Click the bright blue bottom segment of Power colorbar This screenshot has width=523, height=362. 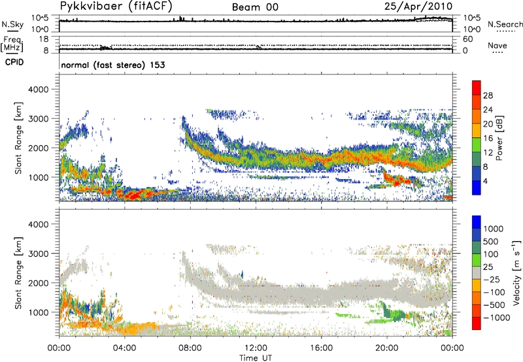(x=477, y=188)
